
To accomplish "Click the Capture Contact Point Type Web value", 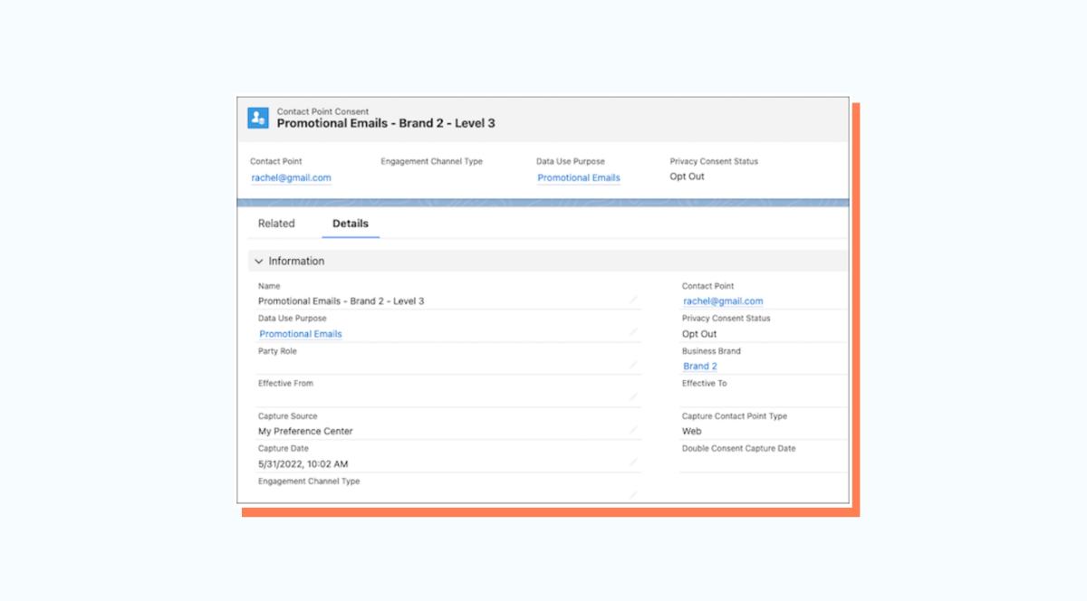I will [x=692, y=432].
